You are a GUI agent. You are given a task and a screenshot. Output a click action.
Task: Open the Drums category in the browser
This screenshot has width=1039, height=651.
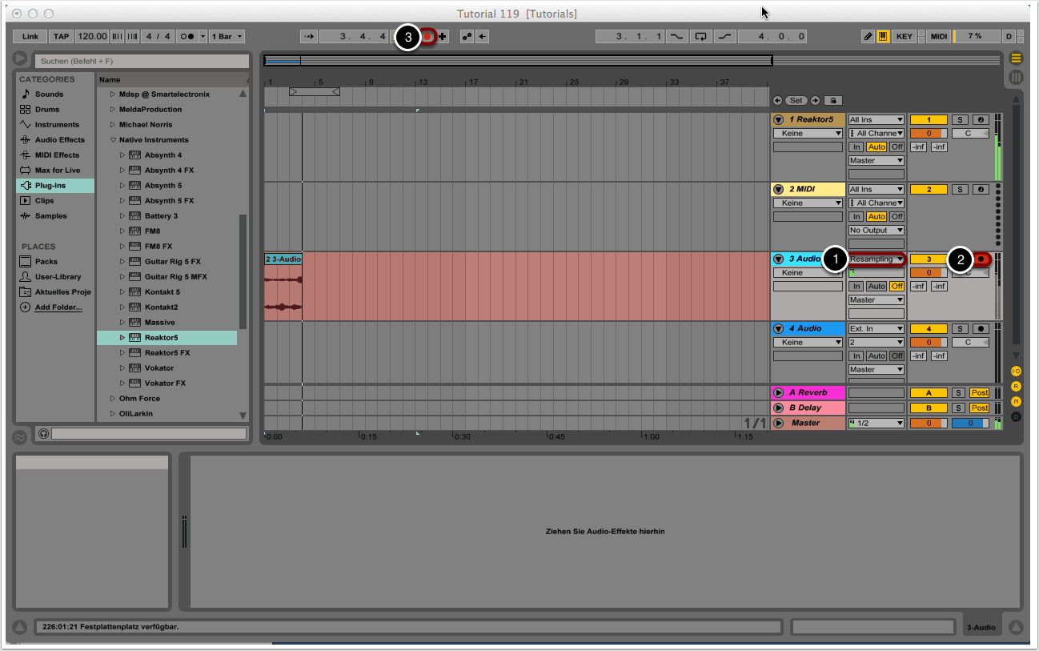[x=46, y=110]
